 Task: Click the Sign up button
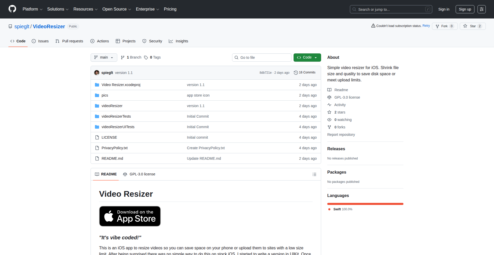point(465,9)
